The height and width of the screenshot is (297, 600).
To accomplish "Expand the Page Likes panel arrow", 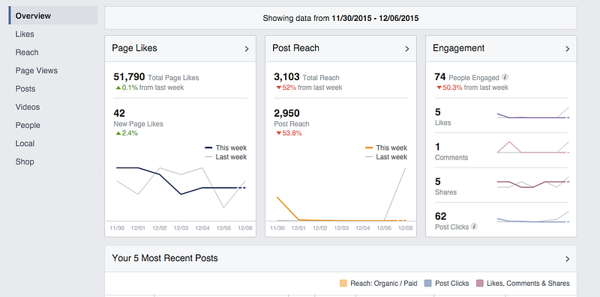I will (x=247, y=49).
